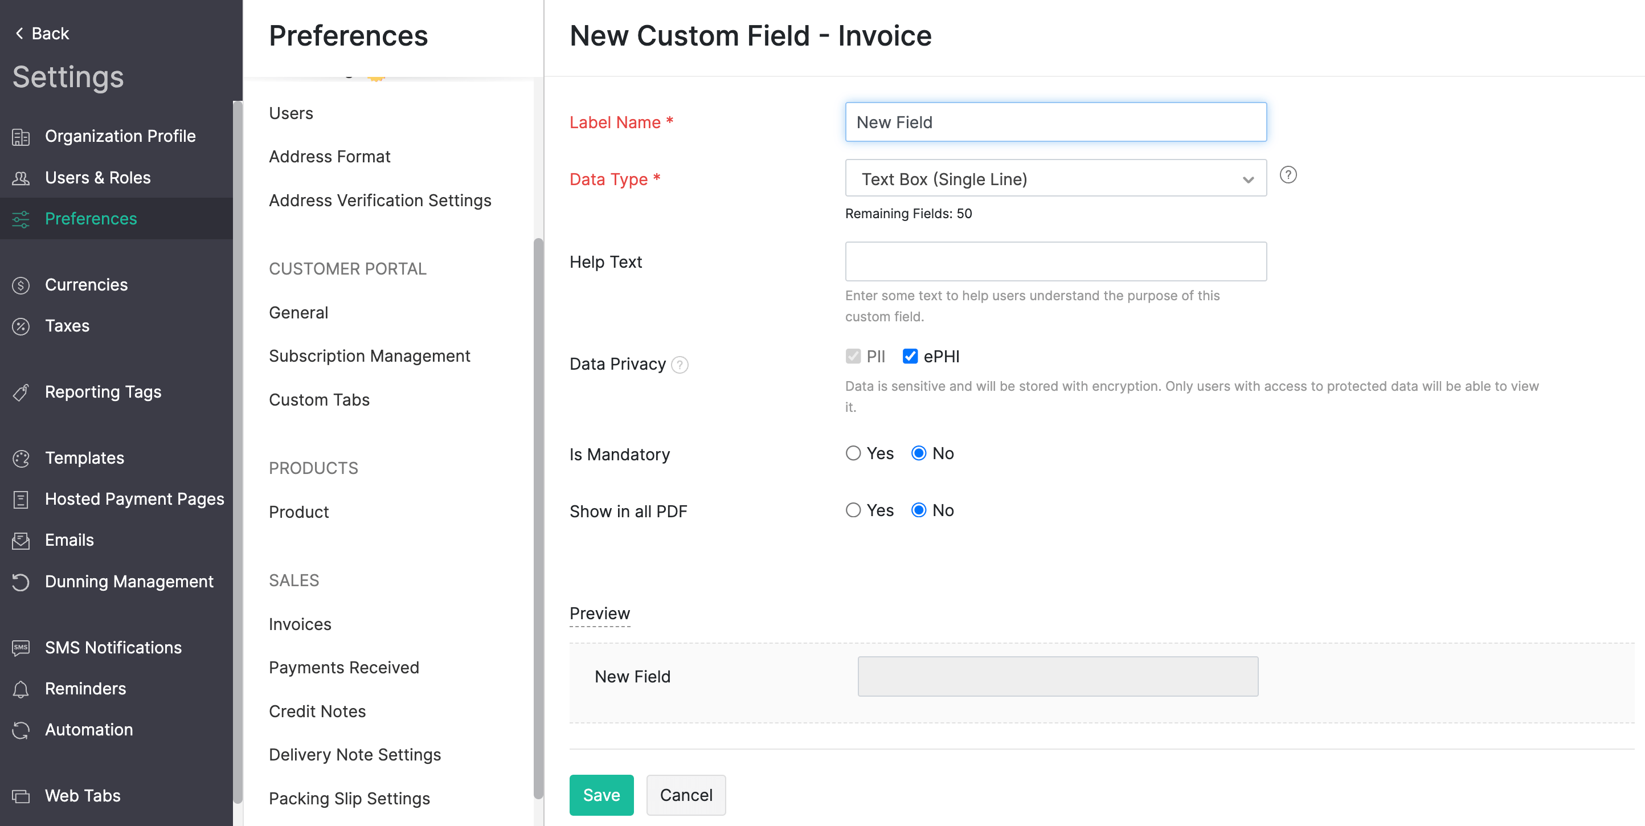Click the Data Type help question icon
The height and width of the screenshot is (826, 1645).
coord(1288,175)
